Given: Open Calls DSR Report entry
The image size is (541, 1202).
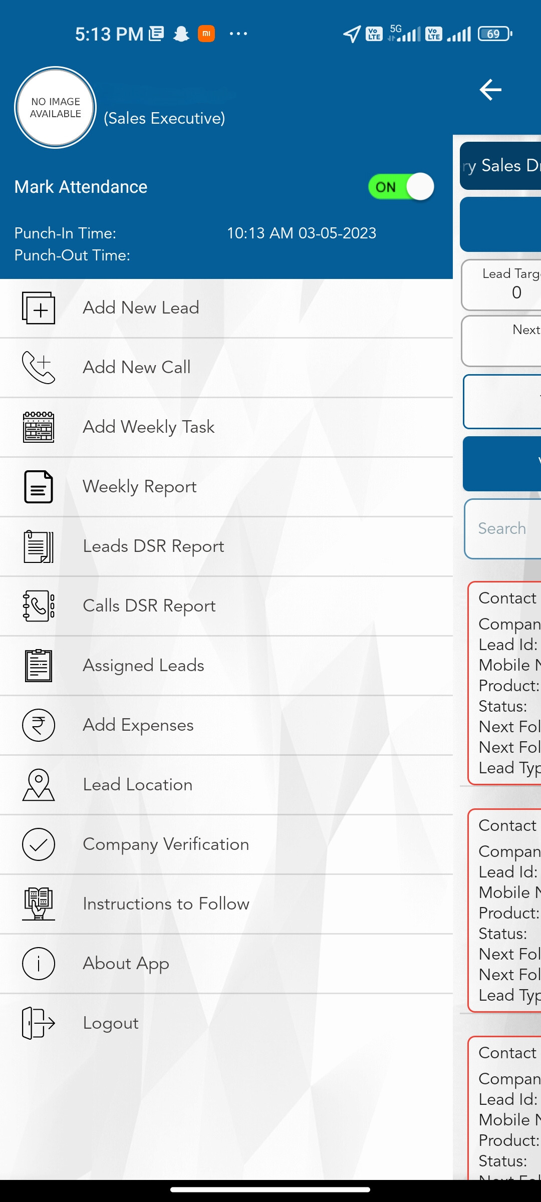Looking at the screenshot, I should [226, 606].
